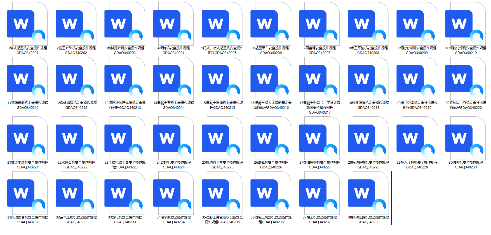Select the 11钢筋弯曲机安全操作规程 document icon
Viewport: 491px width, 235px height.
click(27, 79)
